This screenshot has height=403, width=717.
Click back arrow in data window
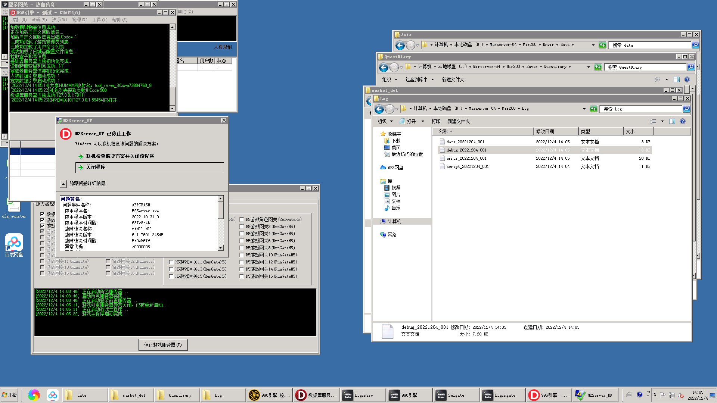click(x=400, y=45)
